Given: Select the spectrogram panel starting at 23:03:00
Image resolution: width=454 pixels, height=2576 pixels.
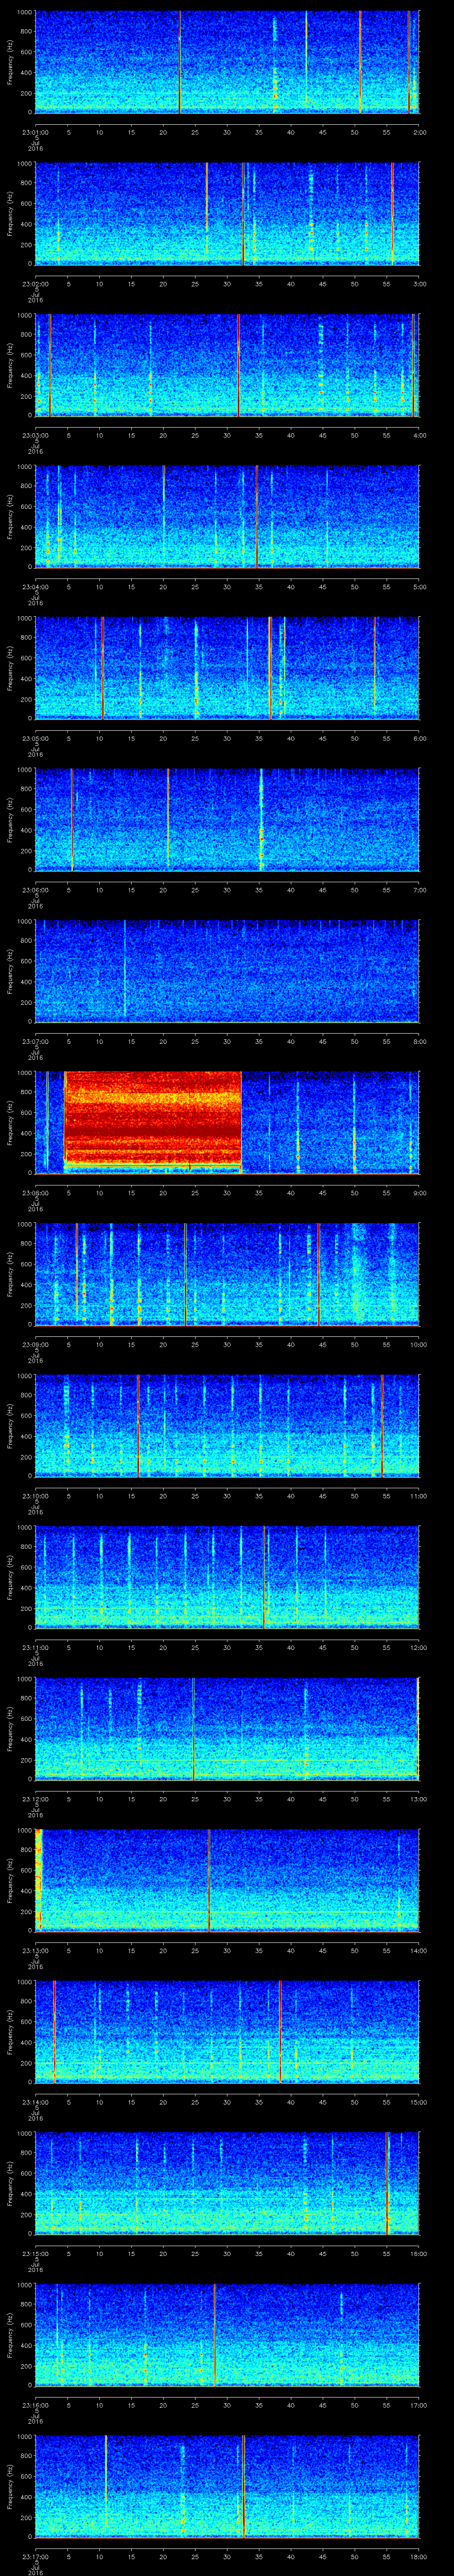Looking at the screenshot, I should click(227, 365).
